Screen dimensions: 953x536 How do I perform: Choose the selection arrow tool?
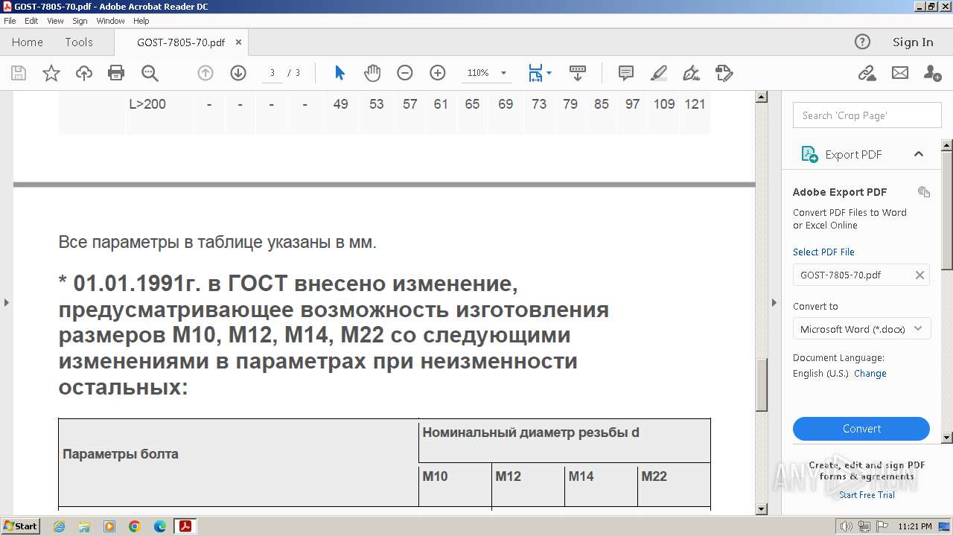click(x=340, y=73)
